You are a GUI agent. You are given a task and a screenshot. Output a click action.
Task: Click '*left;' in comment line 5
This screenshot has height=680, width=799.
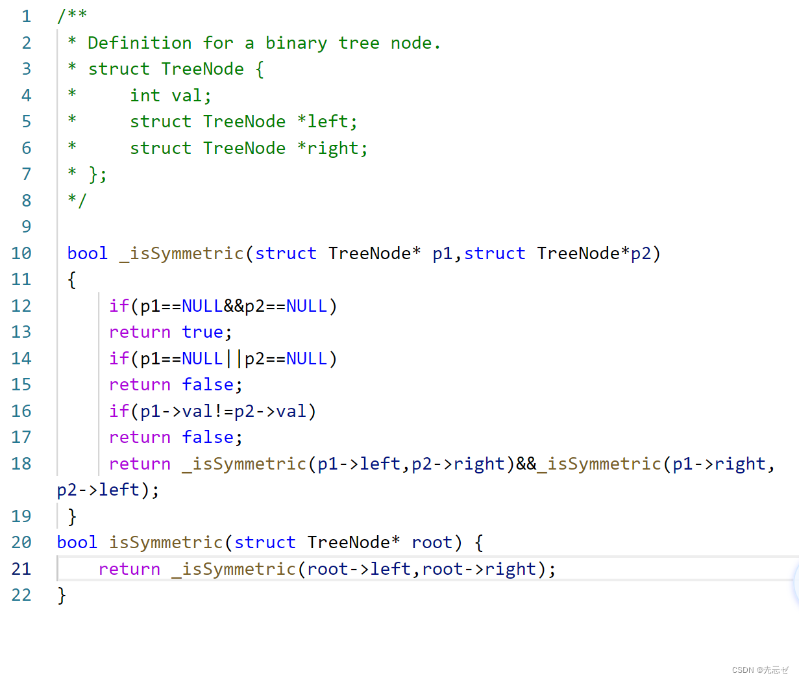(x=327, y=121)
